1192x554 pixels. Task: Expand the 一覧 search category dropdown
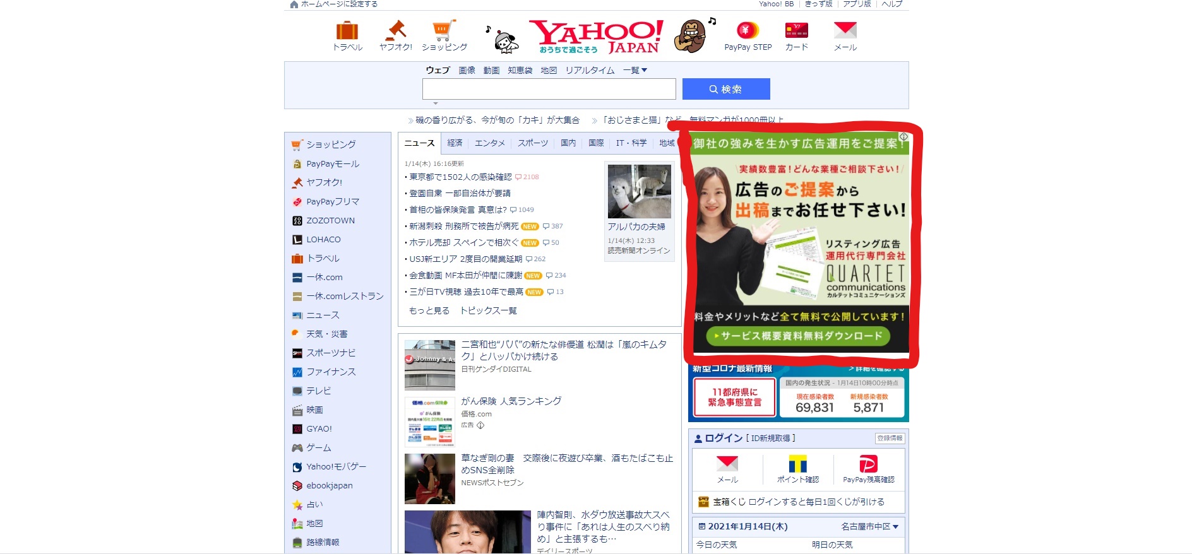[635, 70]
